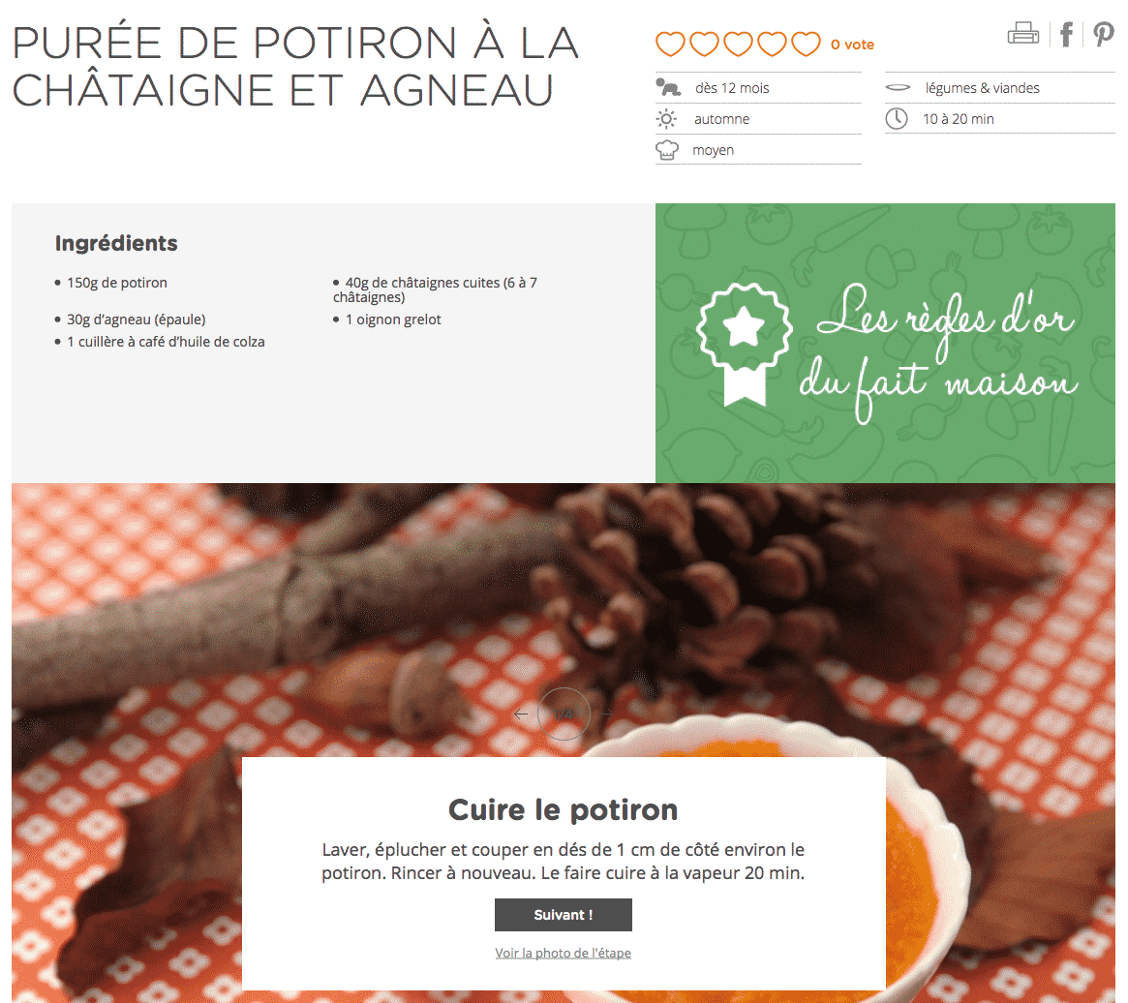
Task: Rate recipe with the third heart
Action: click(738, 44)
